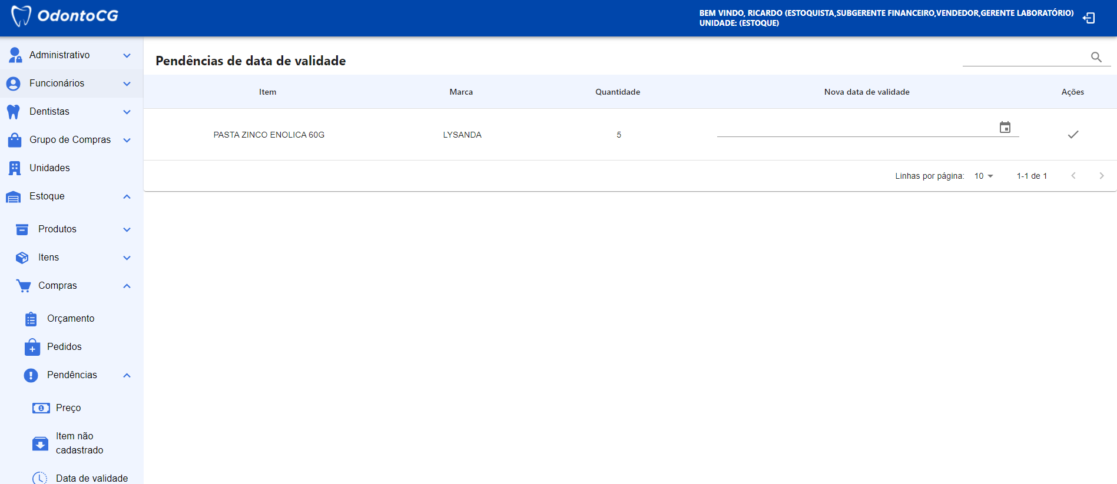Click the logout icon in header

pyautogui.click(x=1089, y=18)
